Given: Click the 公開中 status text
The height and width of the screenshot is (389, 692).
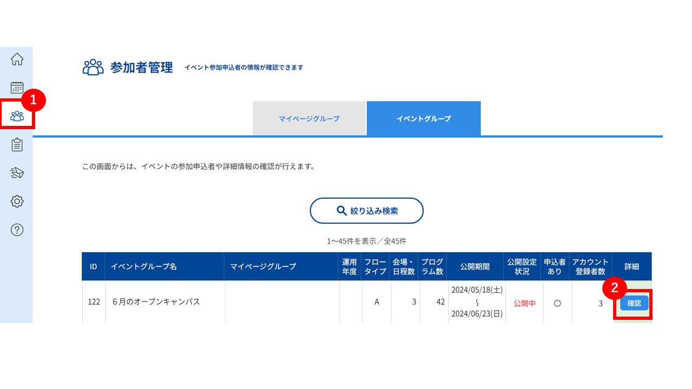Looking at the screenshot, I should click(524, 304).
